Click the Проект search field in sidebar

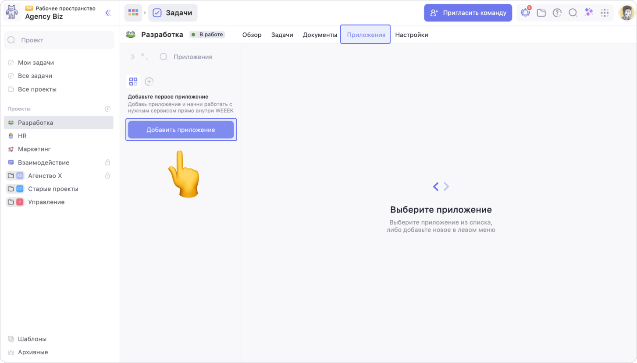[x=59, y=40]
